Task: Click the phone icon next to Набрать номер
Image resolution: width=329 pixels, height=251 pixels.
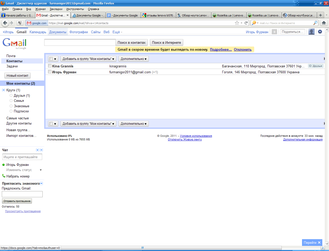Action: click(x=4, y=176)
